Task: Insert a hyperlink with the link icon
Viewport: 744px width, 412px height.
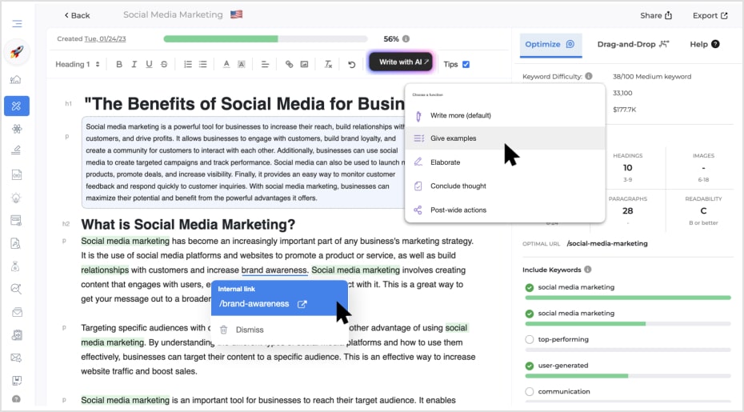Action: coord(289,64)
